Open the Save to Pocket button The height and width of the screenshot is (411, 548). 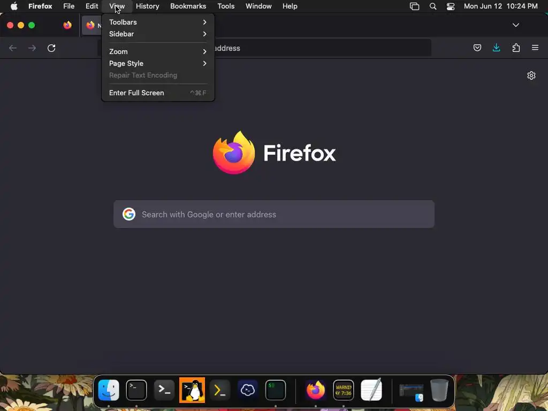(477, 48)
